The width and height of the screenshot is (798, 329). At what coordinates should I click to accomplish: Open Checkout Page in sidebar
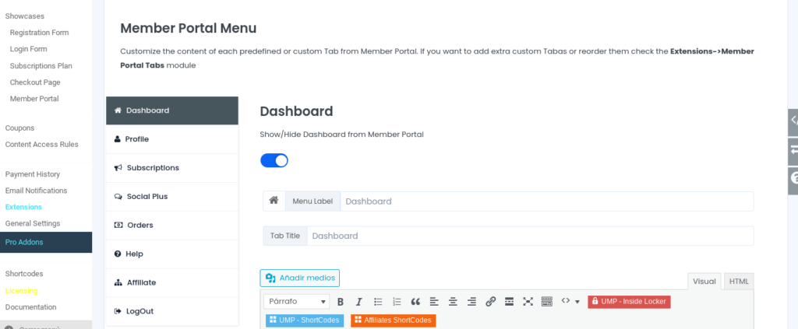coord(35,82)
